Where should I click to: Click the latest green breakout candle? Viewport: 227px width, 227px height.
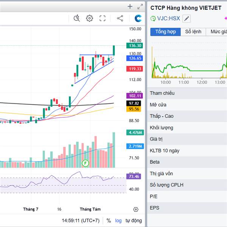tap(114, 51)
